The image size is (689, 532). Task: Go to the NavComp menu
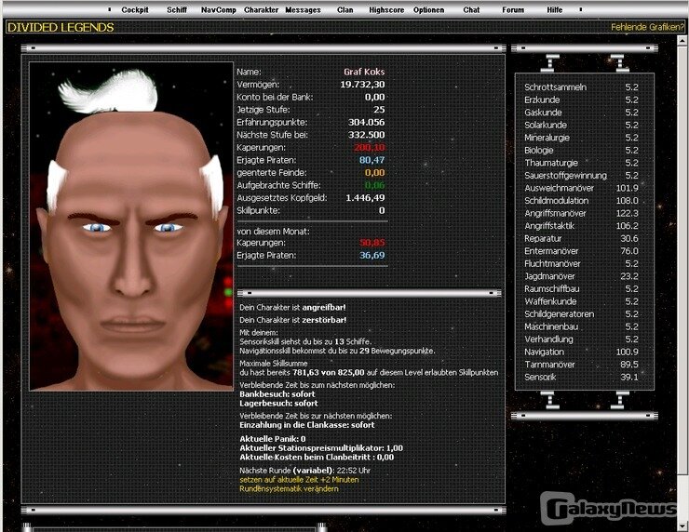218,9
